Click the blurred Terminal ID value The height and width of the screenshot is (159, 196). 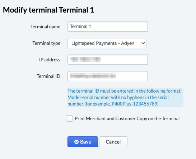pyautogui.click(x=93, y=76)
